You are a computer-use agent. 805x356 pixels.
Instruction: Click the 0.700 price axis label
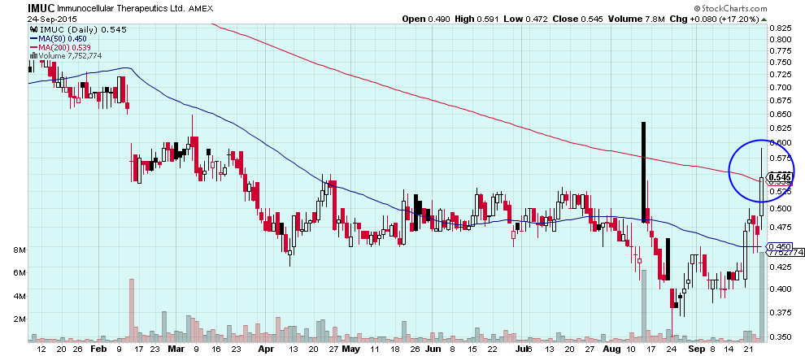coord(780,86)
